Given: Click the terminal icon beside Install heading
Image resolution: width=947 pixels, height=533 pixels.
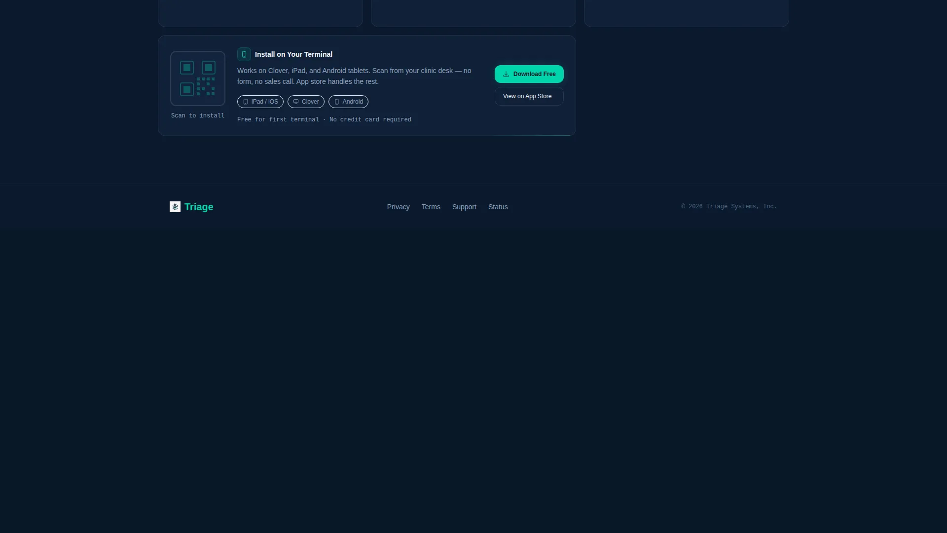Looking at the screenshot, I should pos(244,54).
